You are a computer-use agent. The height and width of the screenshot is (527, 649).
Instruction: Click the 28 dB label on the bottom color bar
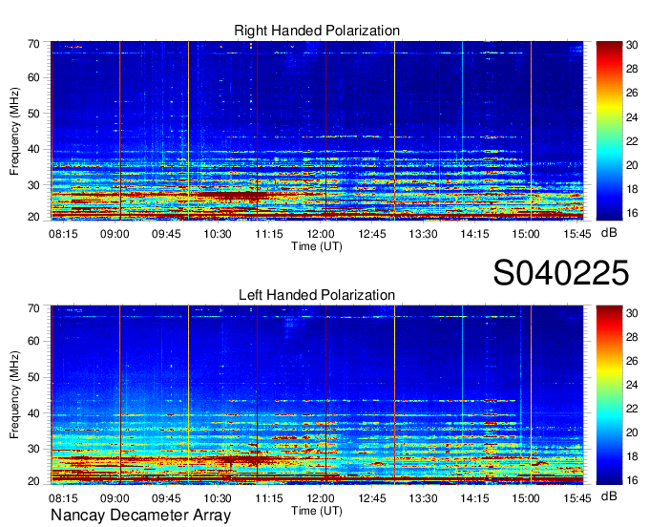[x=632, y=337]
